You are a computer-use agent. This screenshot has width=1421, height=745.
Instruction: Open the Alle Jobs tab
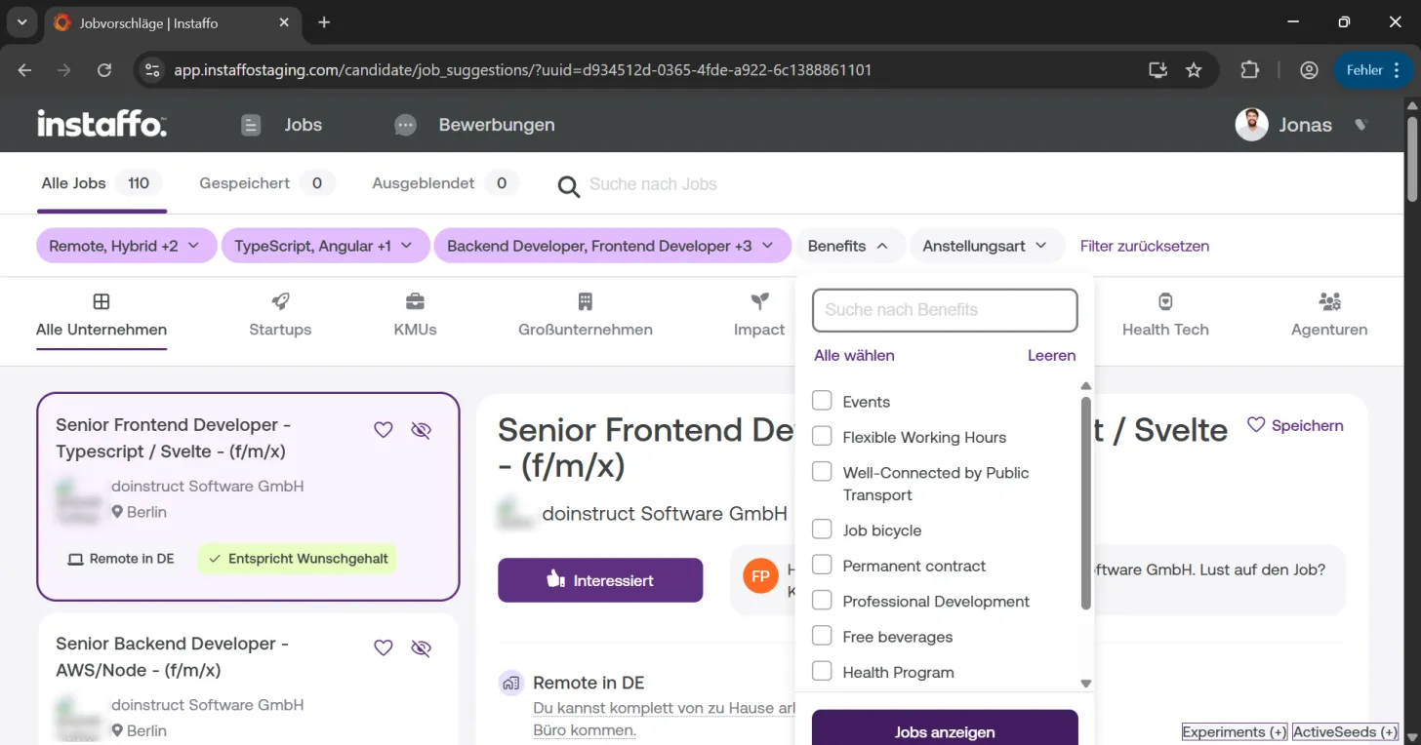click(x=101, y=183)
